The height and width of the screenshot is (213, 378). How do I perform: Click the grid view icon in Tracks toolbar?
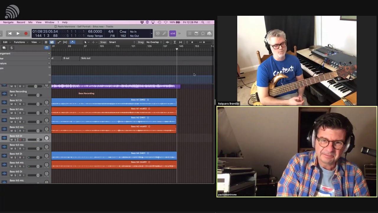(46, 42)
